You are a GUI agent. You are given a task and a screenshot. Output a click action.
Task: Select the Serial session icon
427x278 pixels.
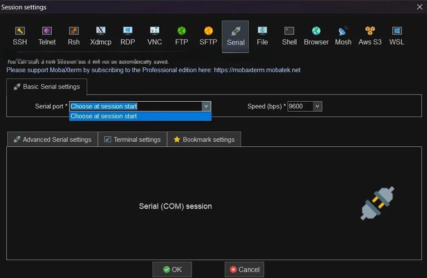235,37
